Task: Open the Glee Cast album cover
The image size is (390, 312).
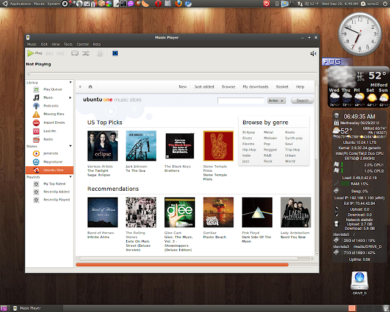Action: 180,212
